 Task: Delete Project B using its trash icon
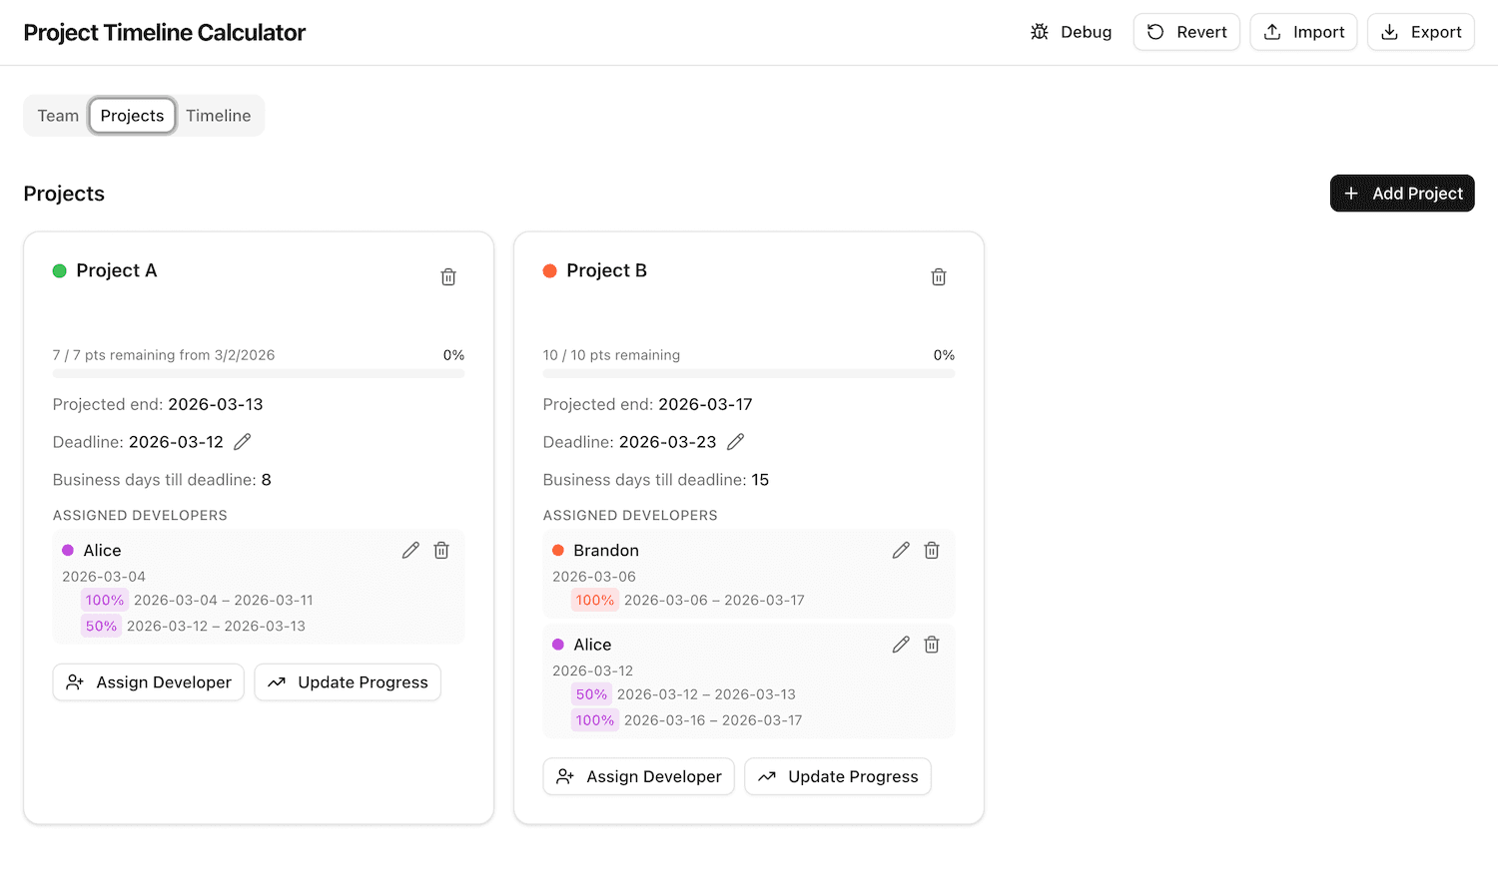tap(938, 276)
